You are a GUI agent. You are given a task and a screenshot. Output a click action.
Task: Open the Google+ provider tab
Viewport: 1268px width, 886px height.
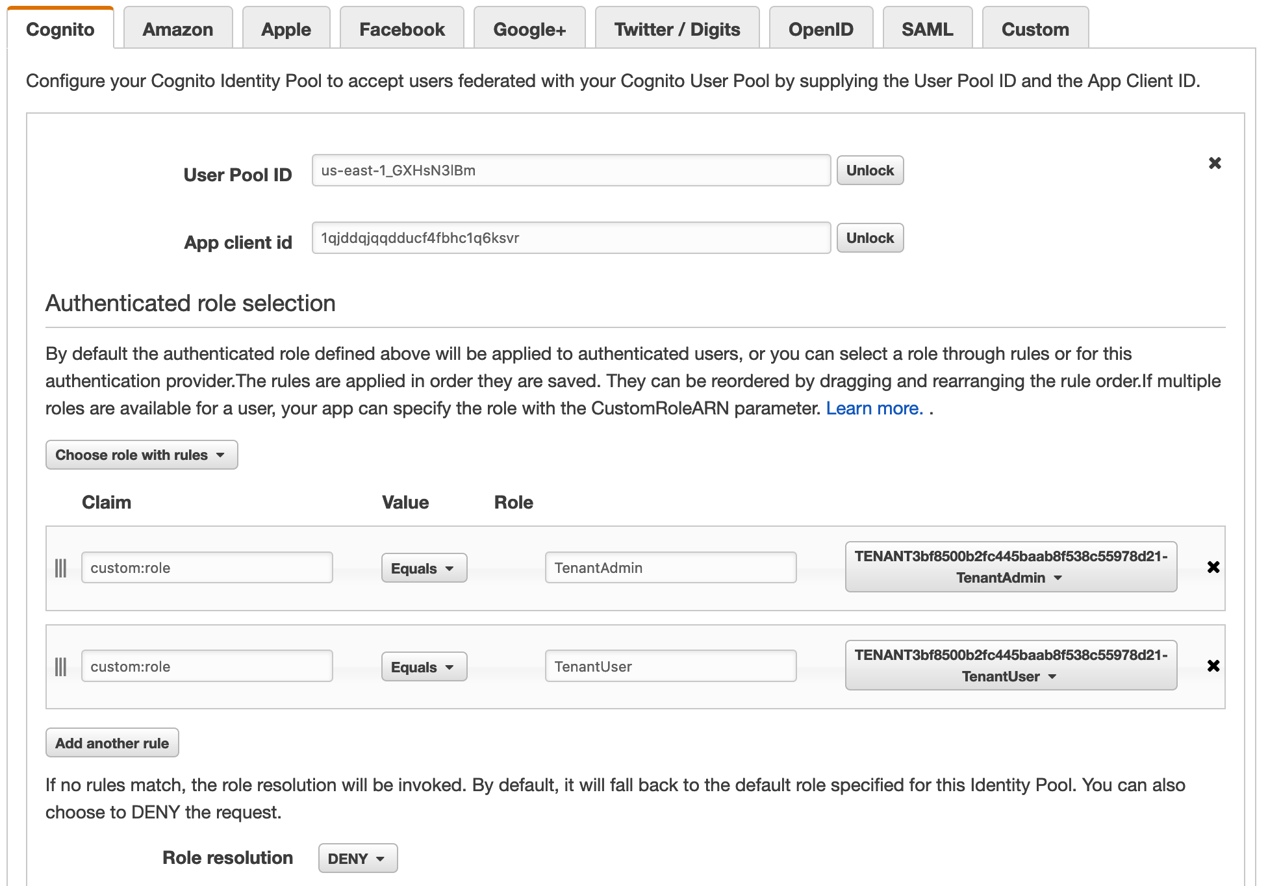[x=529, y=29]
